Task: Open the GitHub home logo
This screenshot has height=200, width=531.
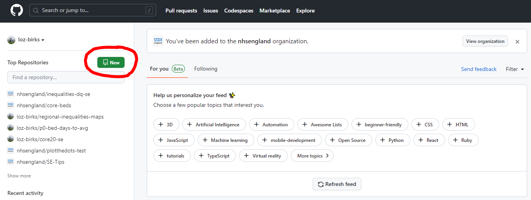Action: point(17,11)
